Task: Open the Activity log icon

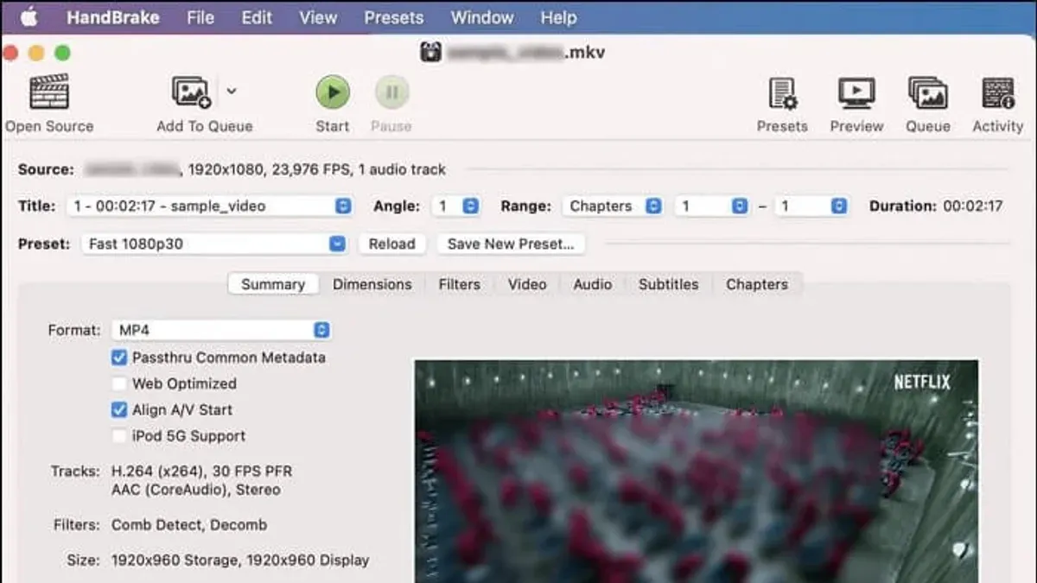Action: pos(998,93)
